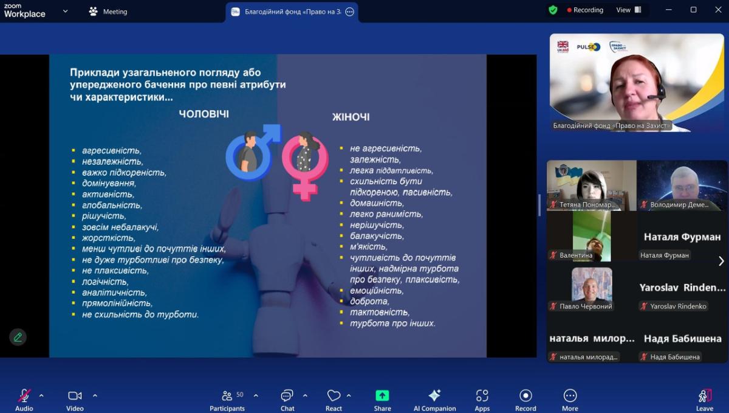Select Валентина video tile
Viewport: 729px width, 413px height.
click(592, 236)
